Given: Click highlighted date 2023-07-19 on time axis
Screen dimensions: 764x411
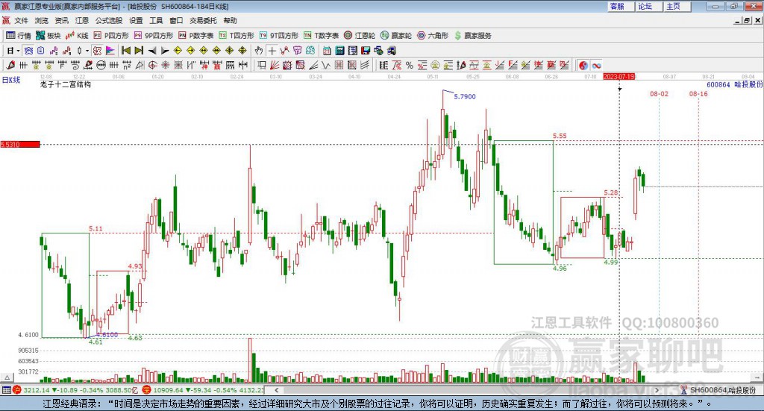Looking at the screenshot, I should [x=619, y=77].
